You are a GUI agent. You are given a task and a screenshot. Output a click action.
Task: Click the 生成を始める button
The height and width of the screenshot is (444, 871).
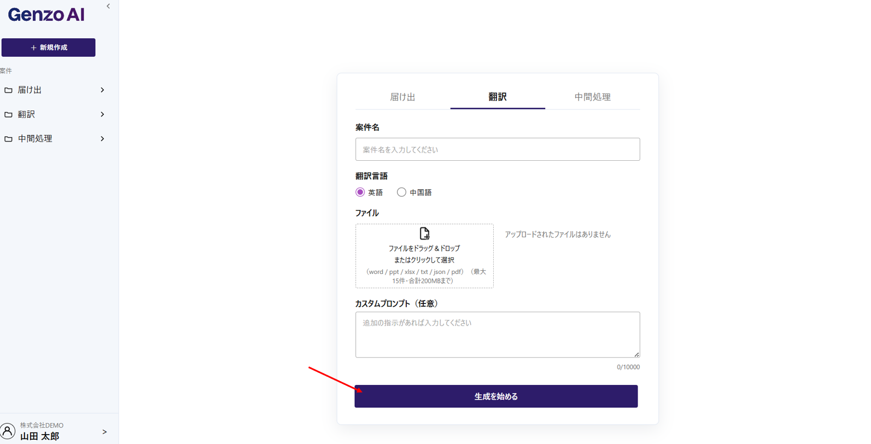[496, 396]
